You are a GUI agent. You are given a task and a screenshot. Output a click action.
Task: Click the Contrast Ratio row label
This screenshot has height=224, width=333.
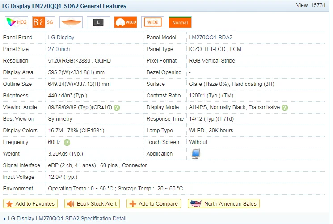pyautogui.click(x=164, y=96)
